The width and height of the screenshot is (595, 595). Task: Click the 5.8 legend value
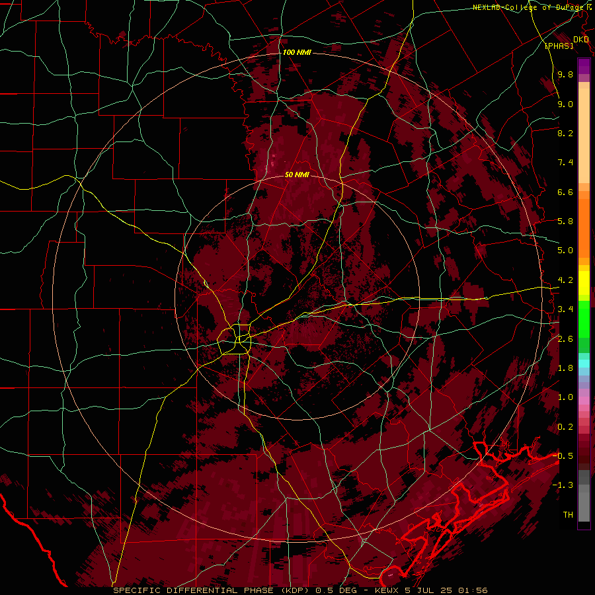pyautogui.click(x=565, y=221)
